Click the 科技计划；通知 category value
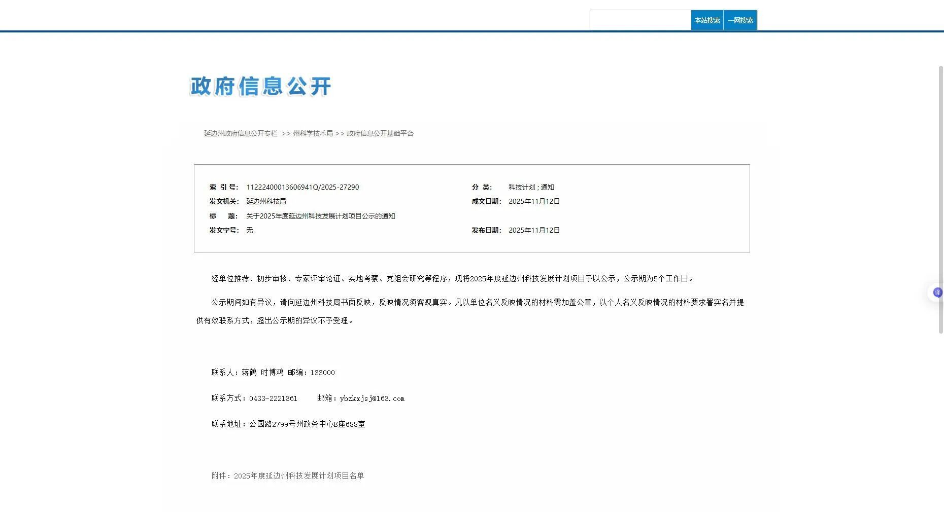The height and width of the screenshot is (512, 944). (531, 187)
